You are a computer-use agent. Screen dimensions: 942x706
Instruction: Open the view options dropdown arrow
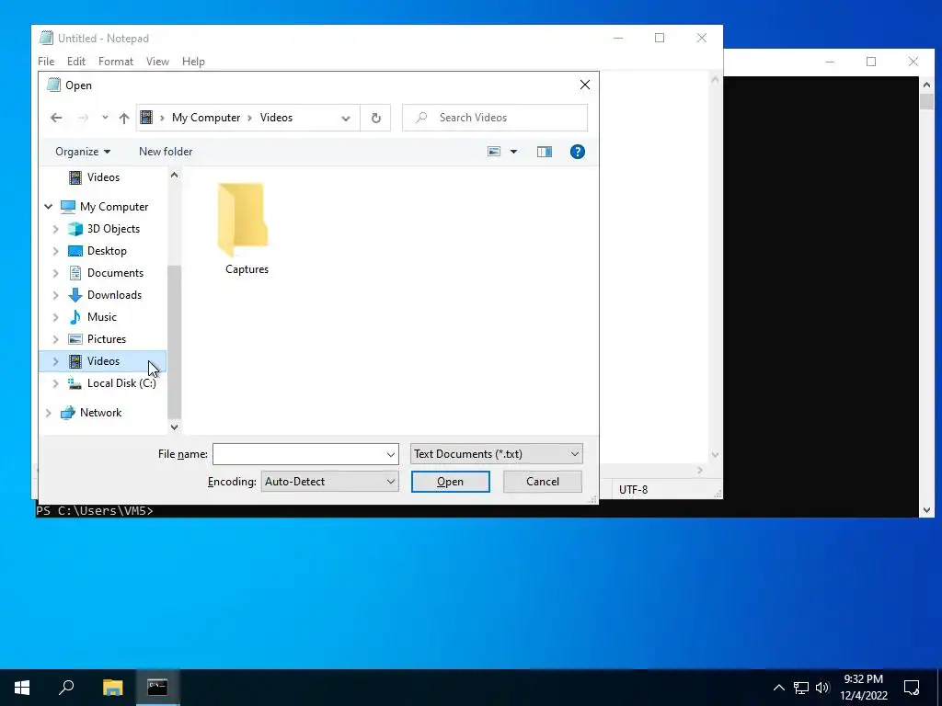pos(513,152)
